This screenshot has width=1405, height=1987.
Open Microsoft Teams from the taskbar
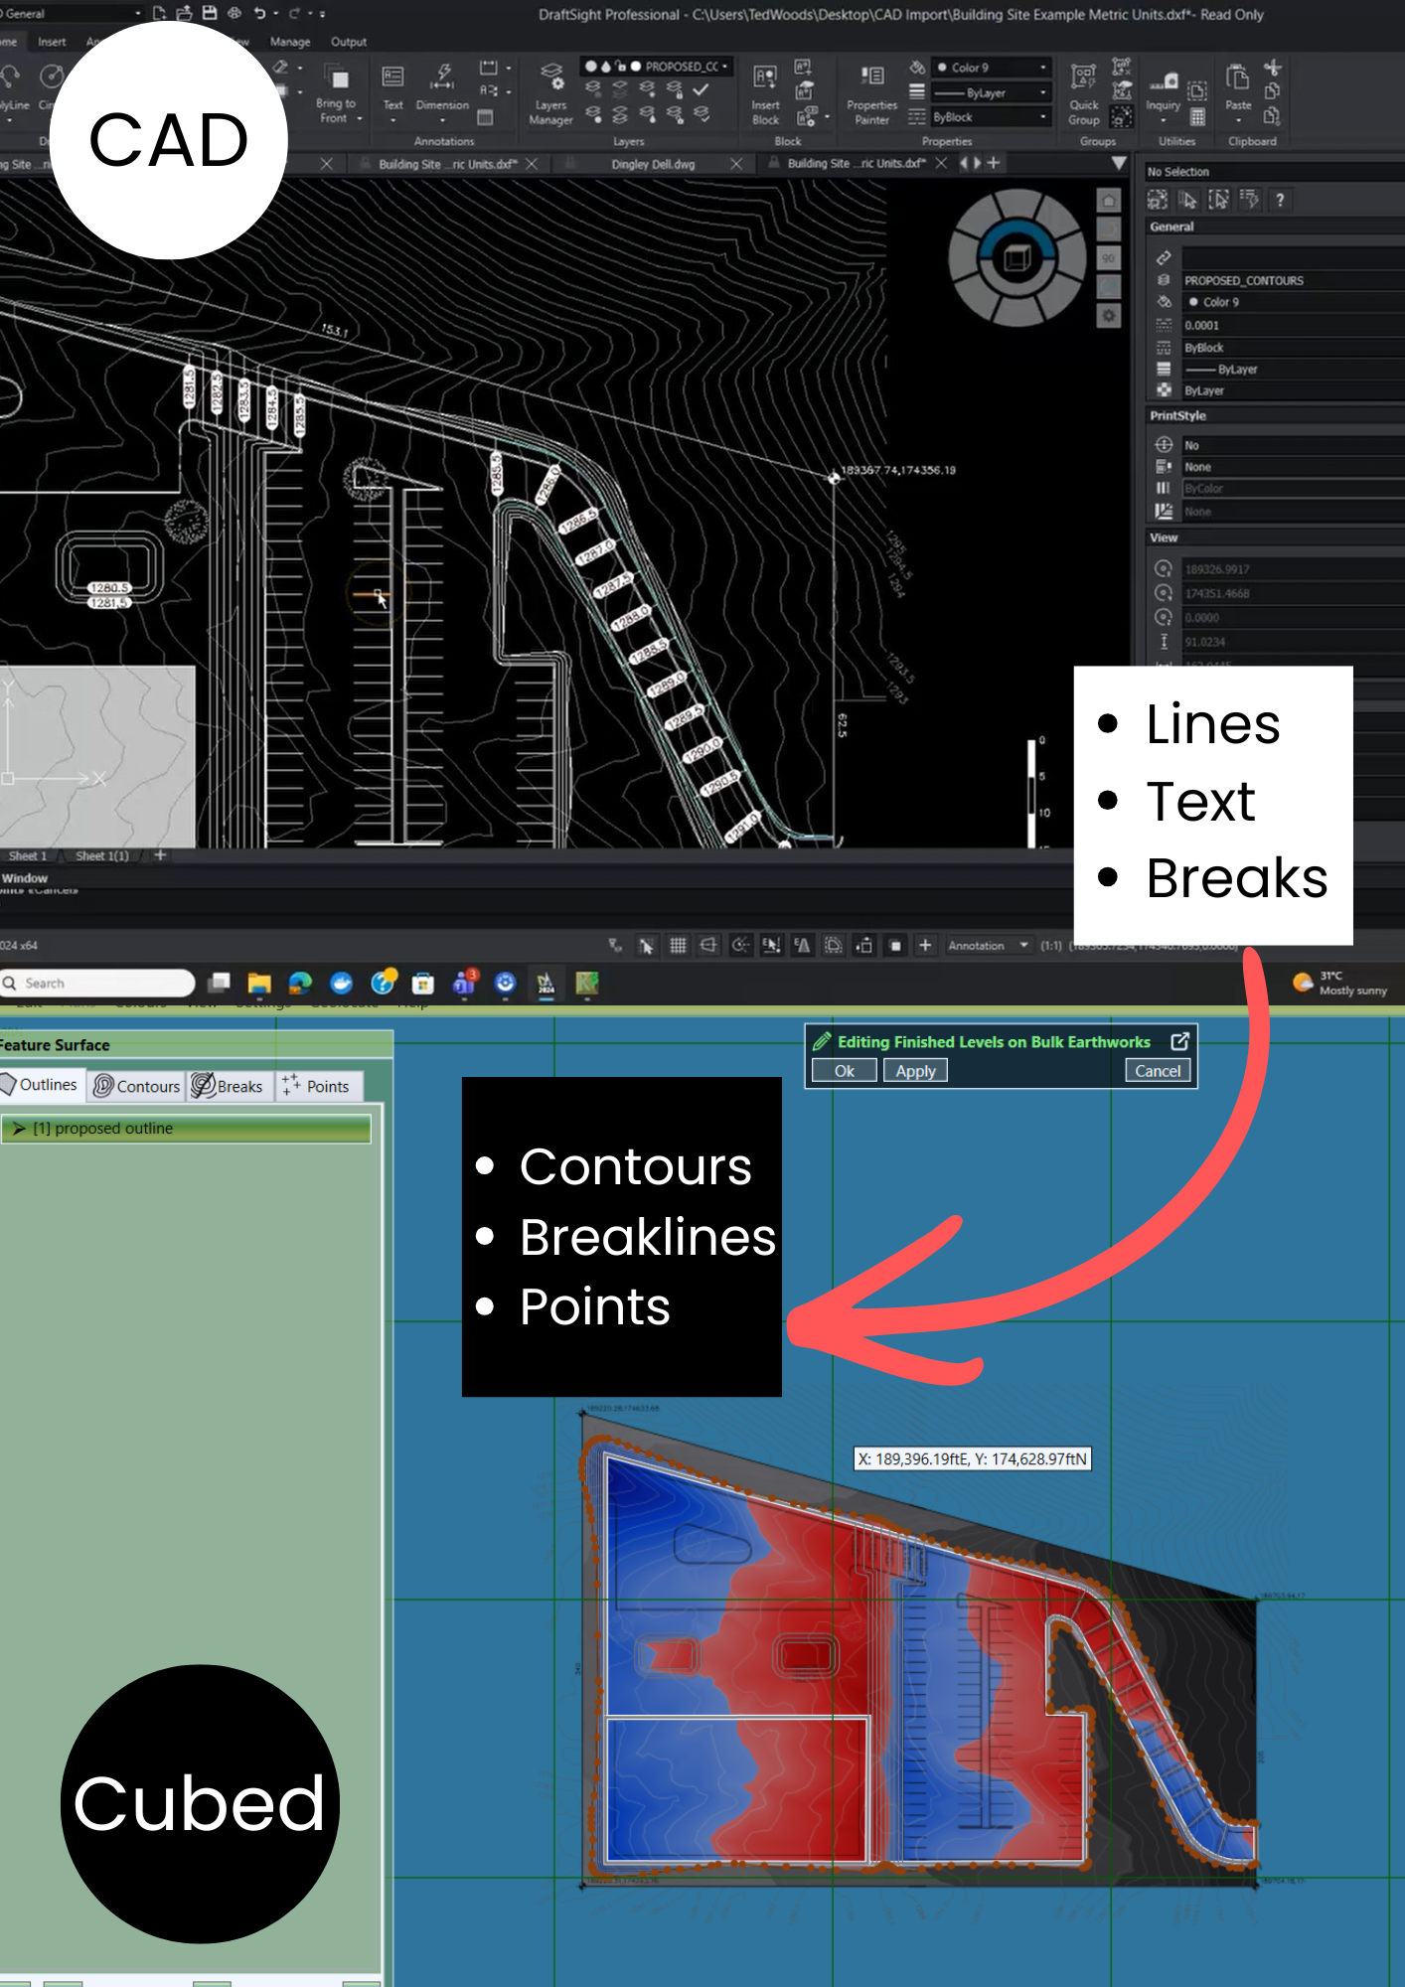[464, 984]
